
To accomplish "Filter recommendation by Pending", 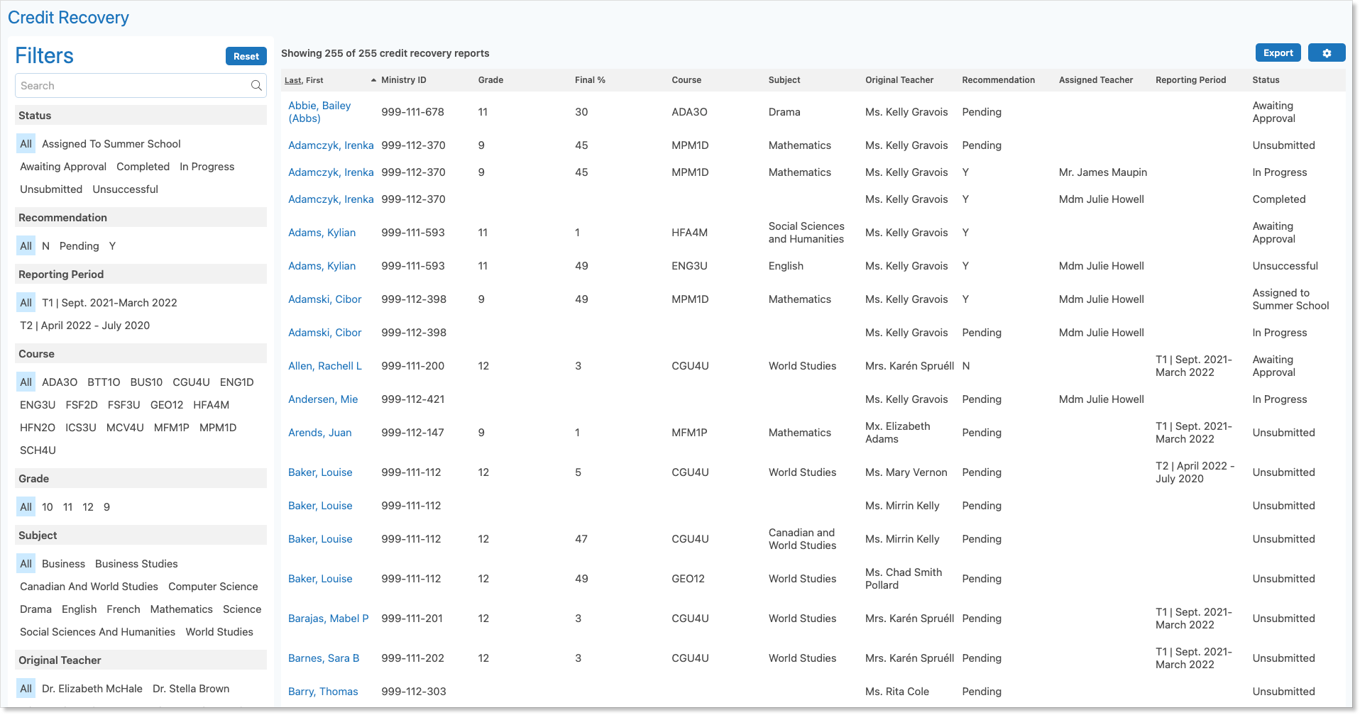I will [79, 246].
